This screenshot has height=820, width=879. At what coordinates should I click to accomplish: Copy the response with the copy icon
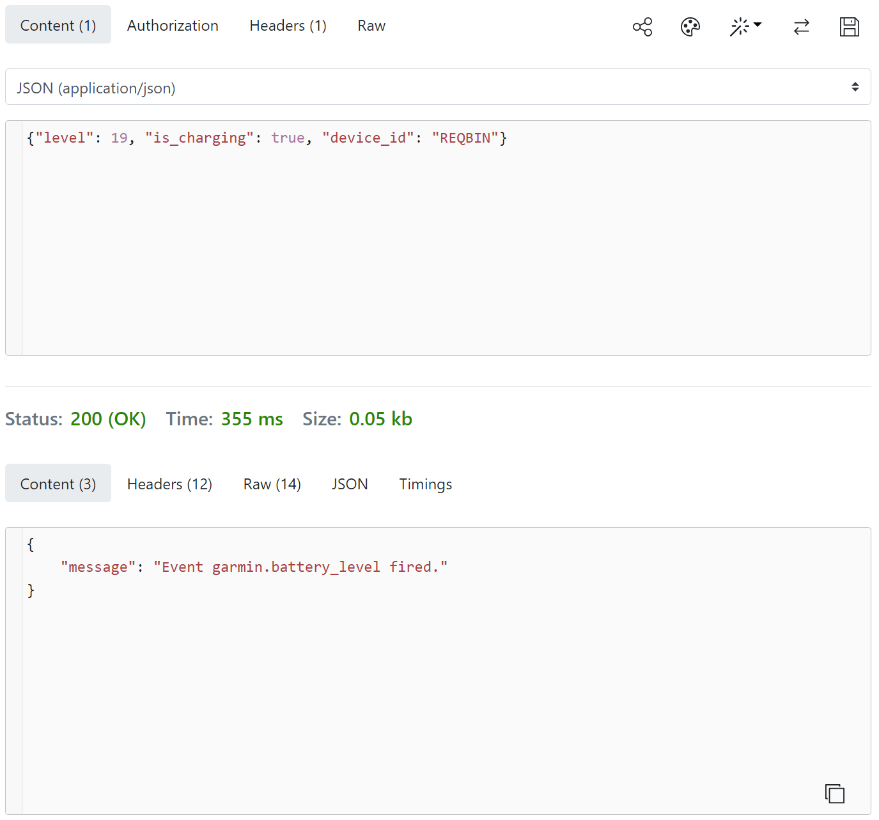[x=835, y=793]
